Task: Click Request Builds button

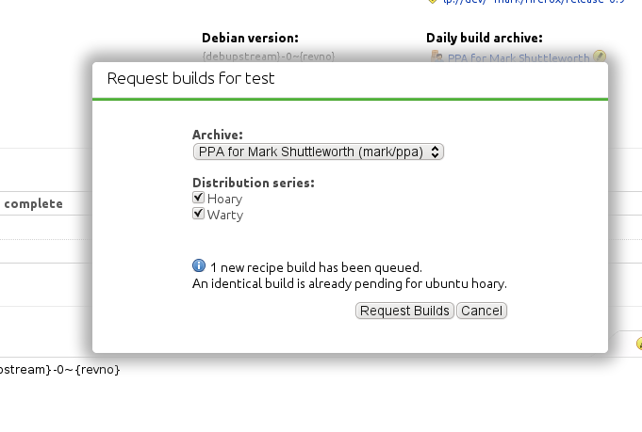Action: click(405, 311)
